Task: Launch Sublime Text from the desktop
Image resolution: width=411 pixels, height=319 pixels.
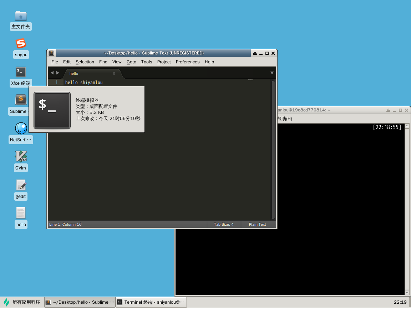Action: [x=21, y=100]
